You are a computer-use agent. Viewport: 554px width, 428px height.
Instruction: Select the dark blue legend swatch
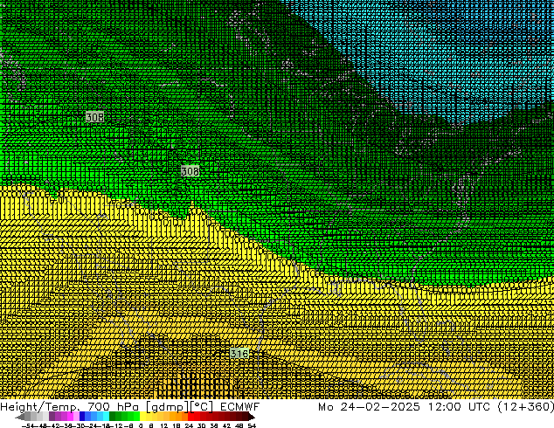pos(82,417)
